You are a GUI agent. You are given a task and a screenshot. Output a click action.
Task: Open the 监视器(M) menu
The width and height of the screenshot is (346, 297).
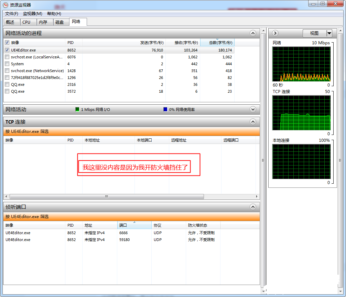(x=32, y=14)
